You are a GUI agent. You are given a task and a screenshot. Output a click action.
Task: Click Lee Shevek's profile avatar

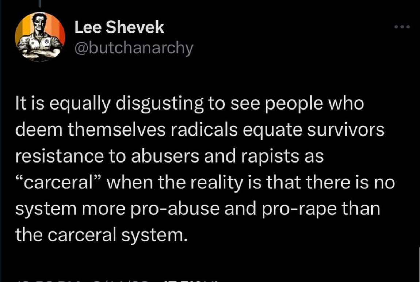click(40, 37)
